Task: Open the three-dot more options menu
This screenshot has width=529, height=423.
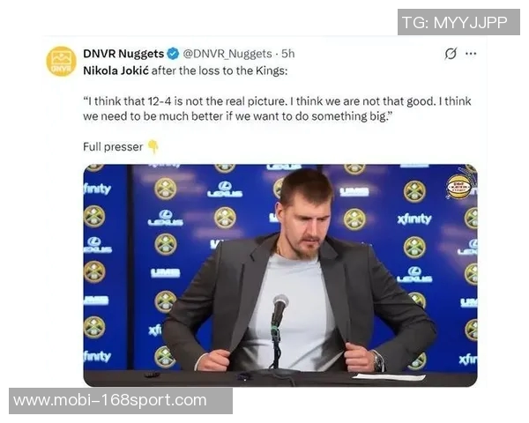Action: click(x=471, y=53)
